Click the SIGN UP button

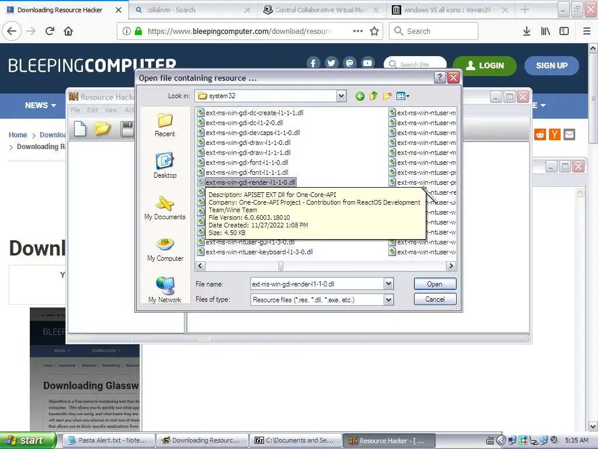coord(551,65)
